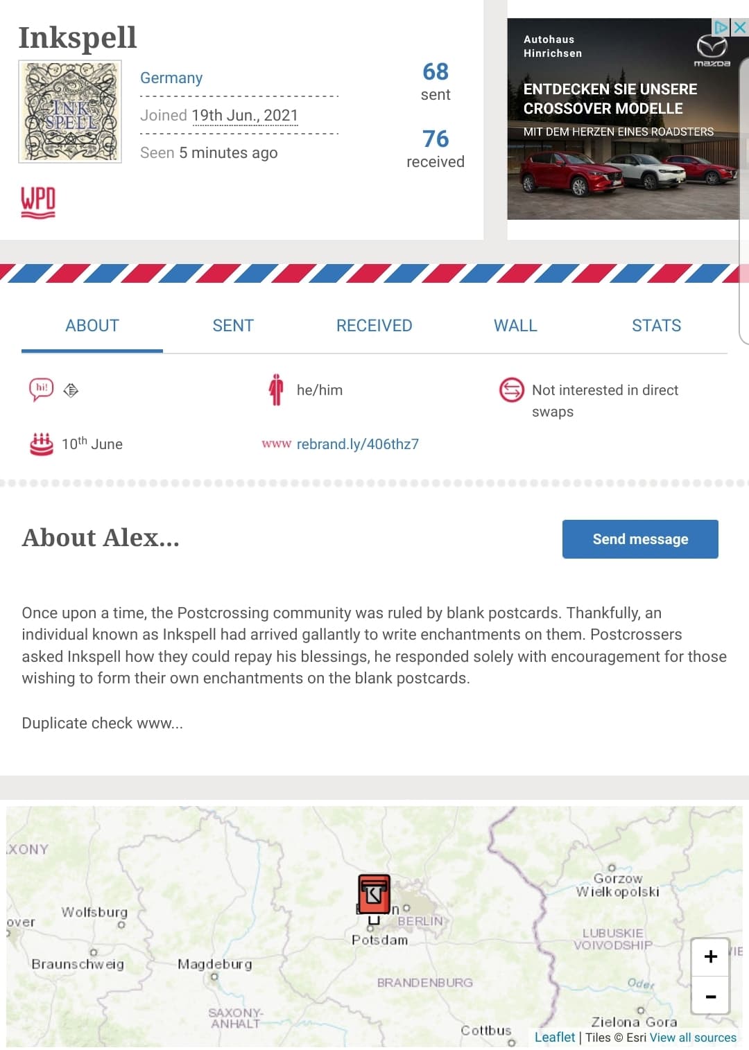Click the he/him person icon
This screenshot has height=1050, width=749.
(x=276, y=390)
